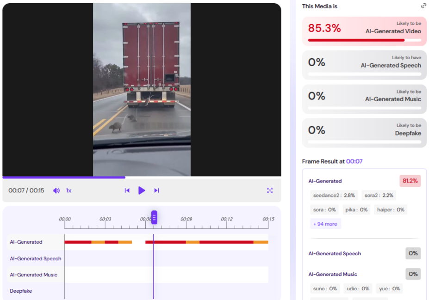Click the seedance2 2.8% model tag
The image size is (429, 300).
[334, 196]
